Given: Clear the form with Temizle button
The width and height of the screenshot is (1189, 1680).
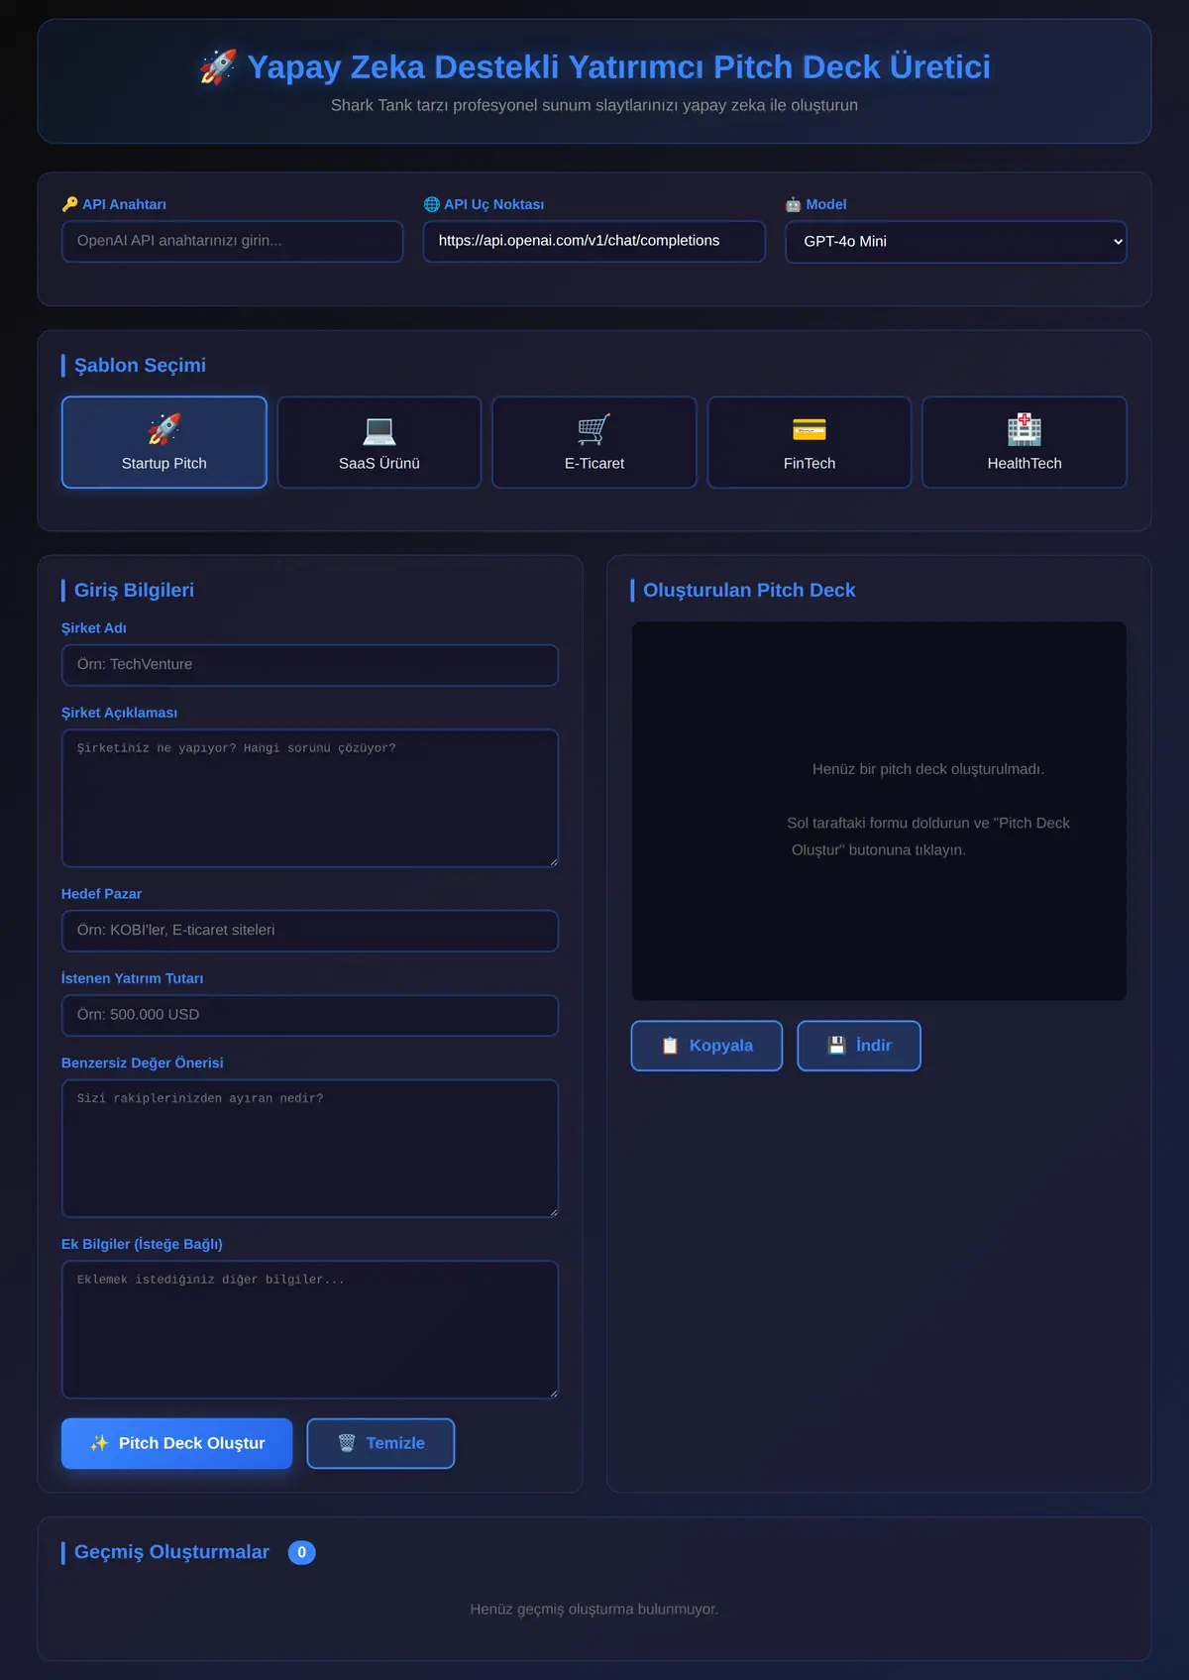Looking at the screenshot, I should pos(380,1443).
